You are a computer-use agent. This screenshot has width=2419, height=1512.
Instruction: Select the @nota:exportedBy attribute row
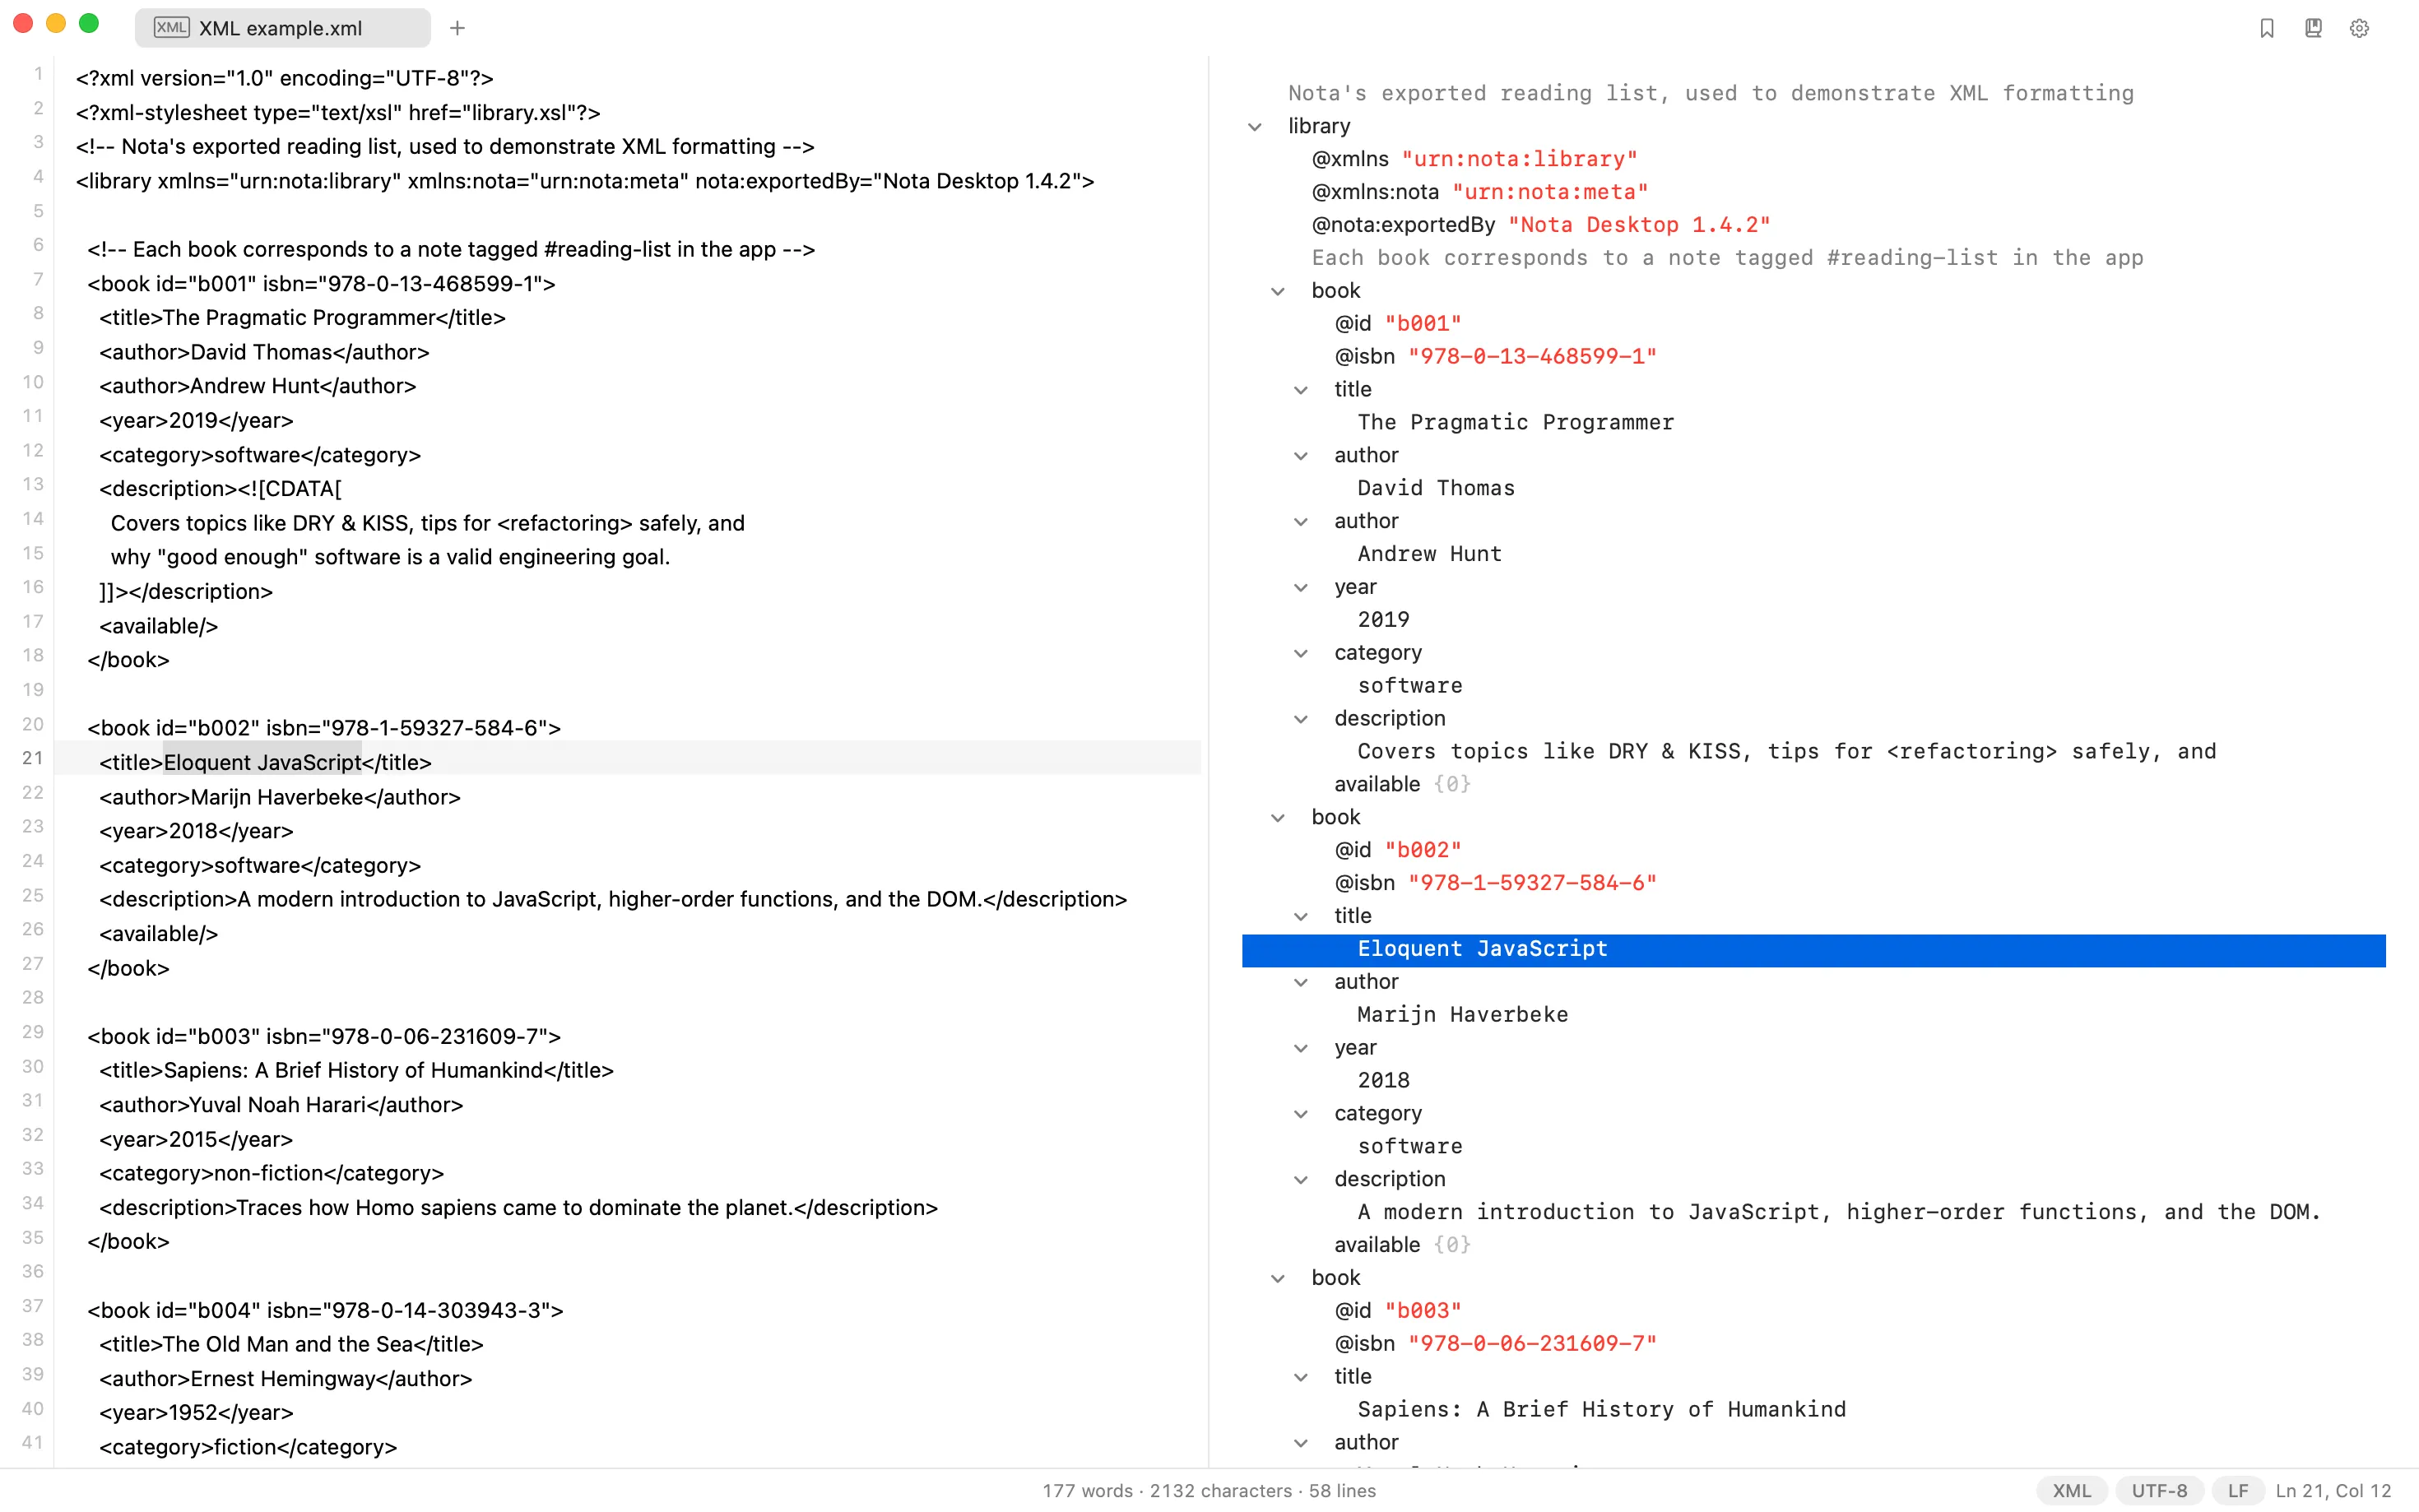(x=1813, y=225)
